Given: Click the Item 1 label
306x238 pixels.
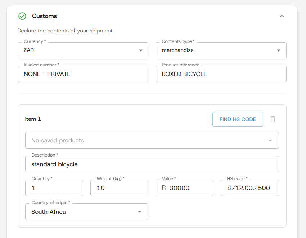Looking at the screenshot, I should [x=33, y=119].
